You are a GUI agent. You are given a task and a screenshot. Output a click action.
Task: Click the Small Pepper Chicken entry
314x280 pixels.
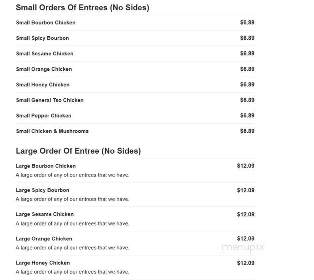tap(43, 115)
